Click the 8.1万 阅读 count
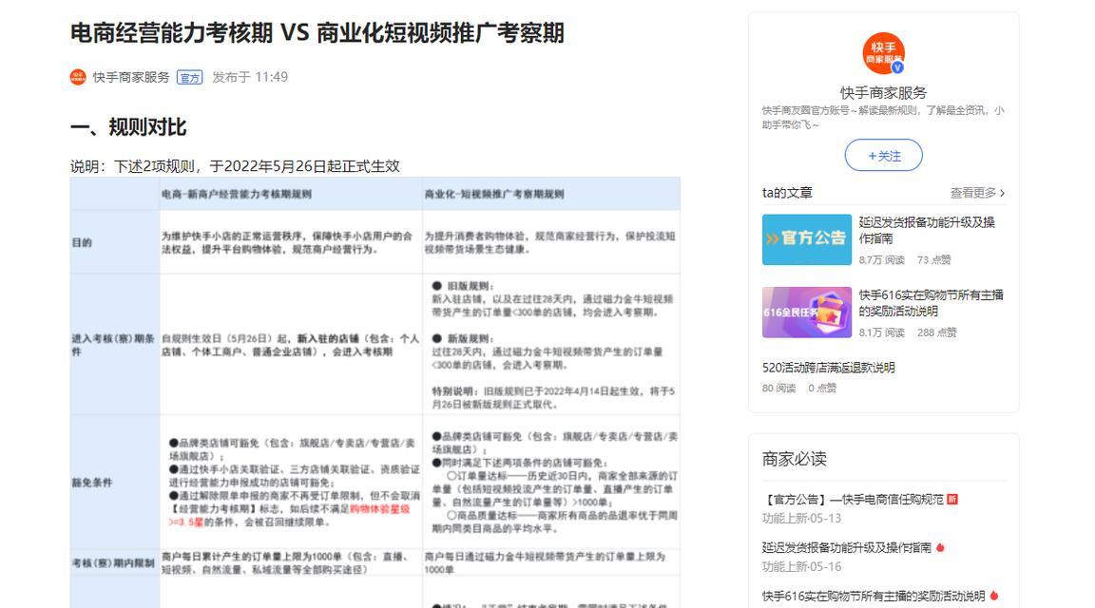Viewport: 1095px width, 608px height. [x=881, y=332]
